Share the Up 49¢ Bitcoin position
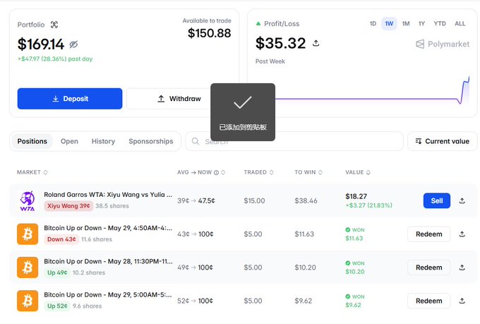 tap(462, 268)
